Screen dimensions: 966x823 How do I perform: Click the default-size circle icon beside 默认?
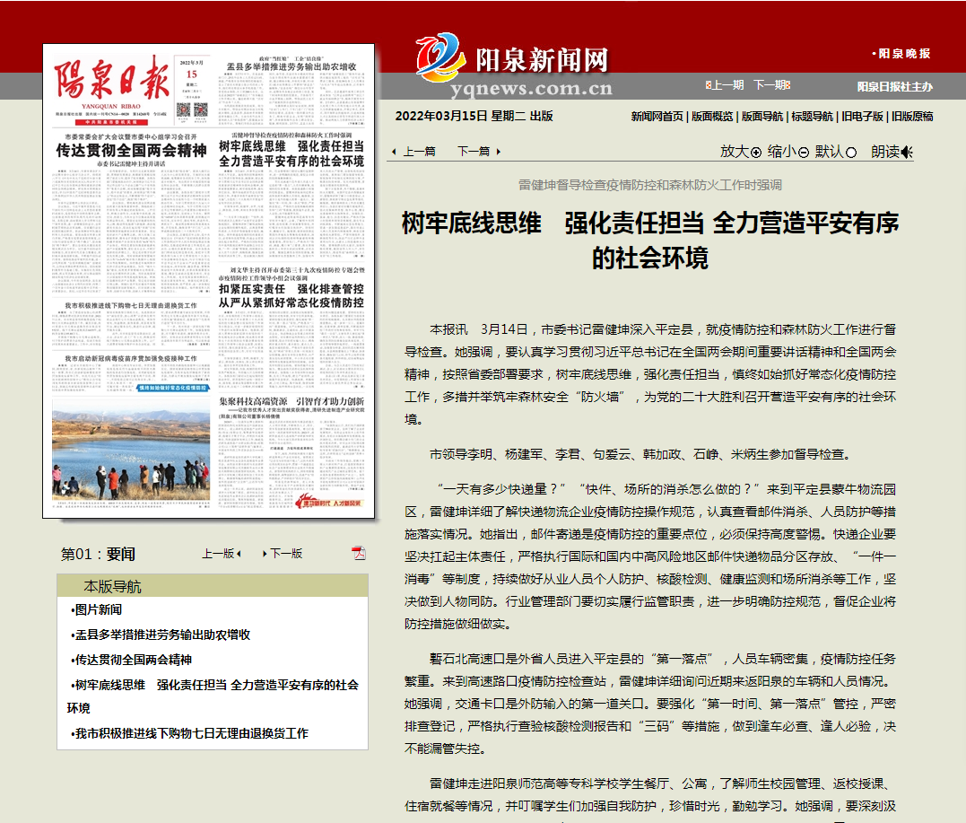(x=851, y=153)
